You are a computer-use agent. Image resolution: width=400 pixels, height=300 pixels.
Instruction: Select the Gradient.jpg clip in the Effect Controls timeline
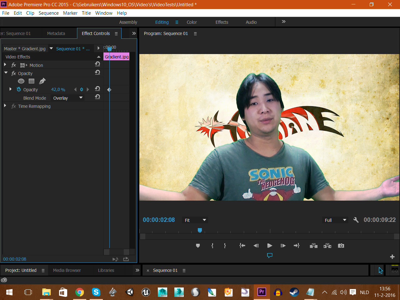(117, 57)
